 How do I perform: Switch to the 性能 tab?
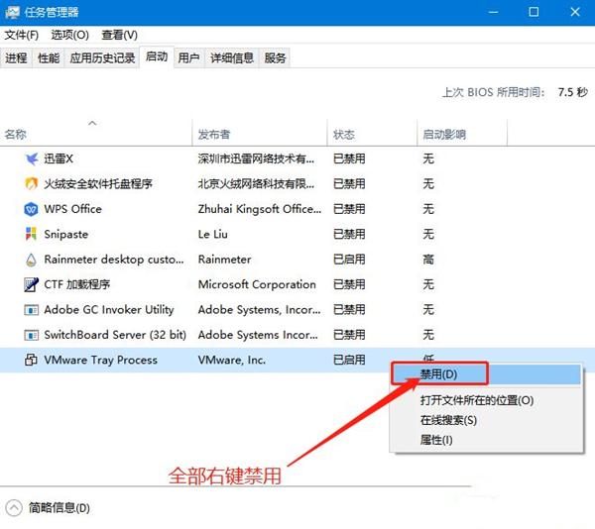(49, 58)
